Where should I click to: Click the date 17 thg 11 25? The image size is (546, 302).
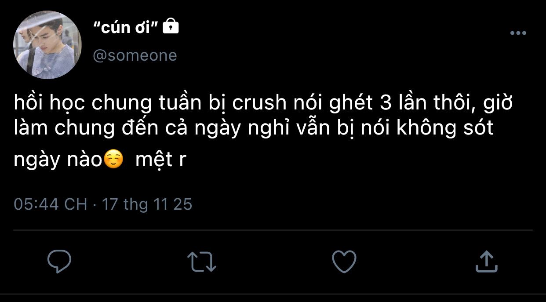tap(147, 204)
